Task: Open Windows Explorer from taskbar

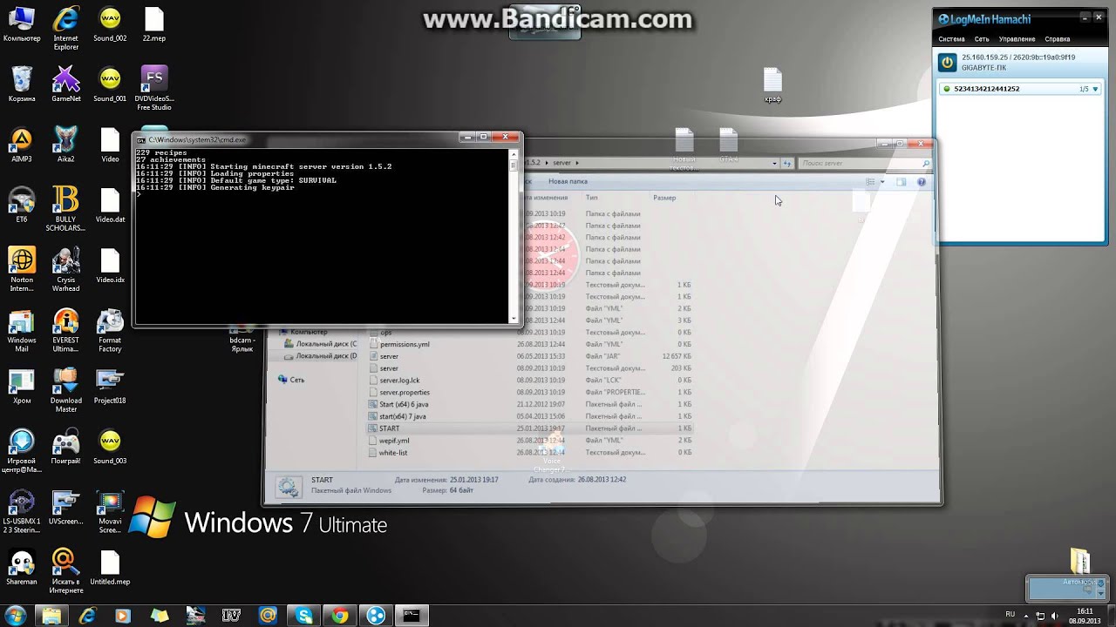Action: click(52, 616)
